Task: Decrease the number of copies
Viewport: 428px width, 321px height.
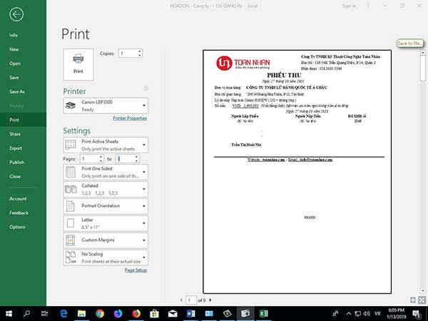Action: point(140,56)
